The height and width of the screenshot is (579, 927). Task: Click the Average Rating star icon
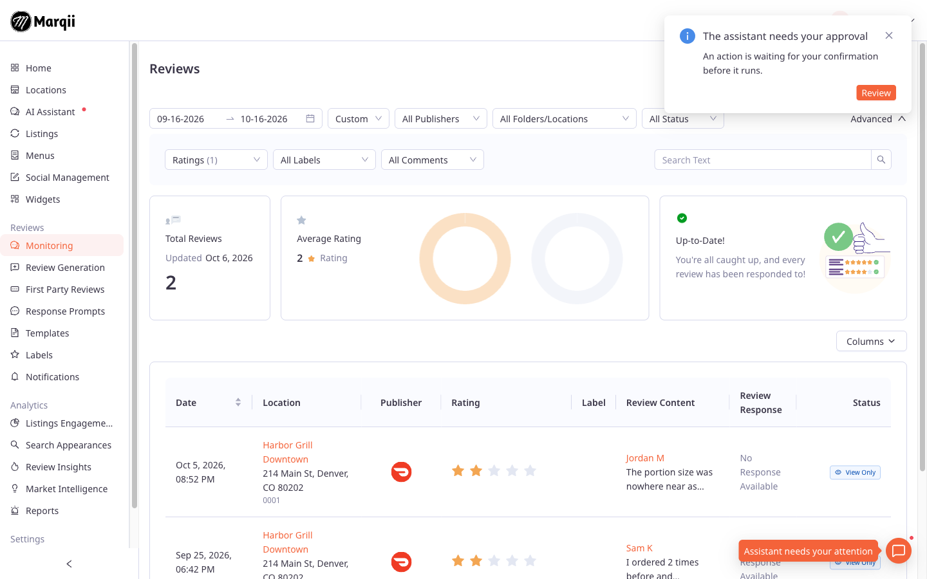click(x=301, y=220)
